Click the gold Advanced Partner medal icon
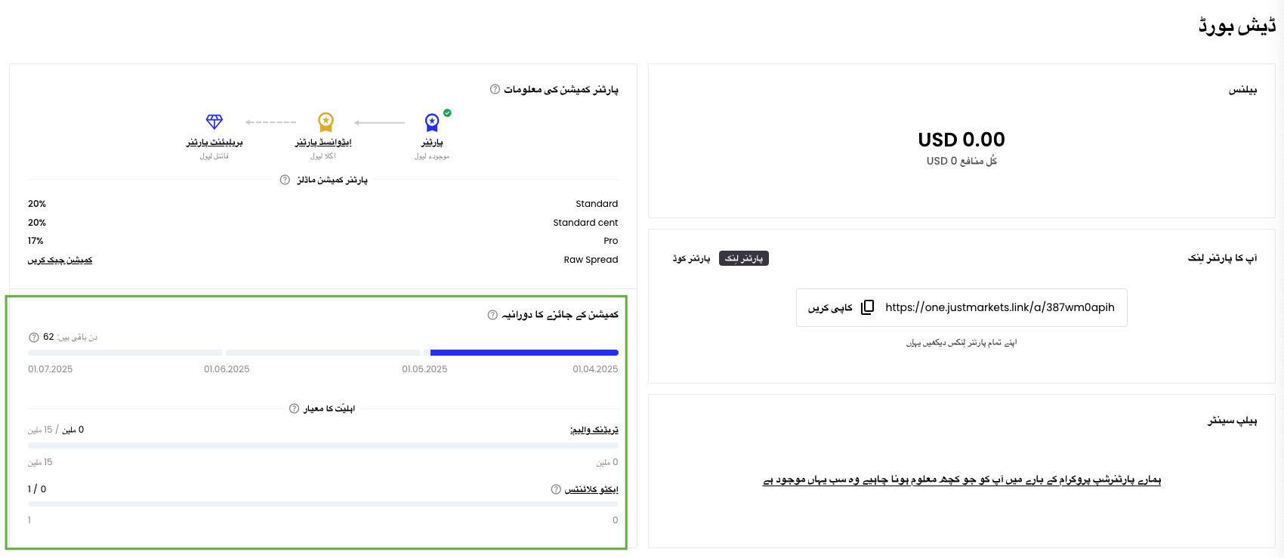Screen dimensions: 1284x558 click(x=326, y=122)
